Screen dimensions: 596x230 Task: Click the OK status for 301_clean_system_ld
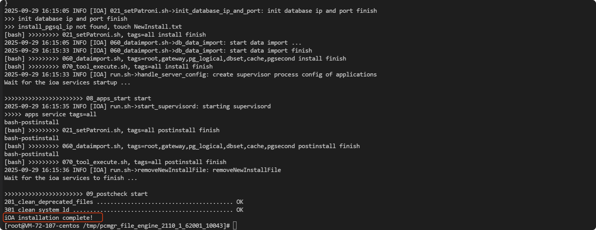pos(240,210)
